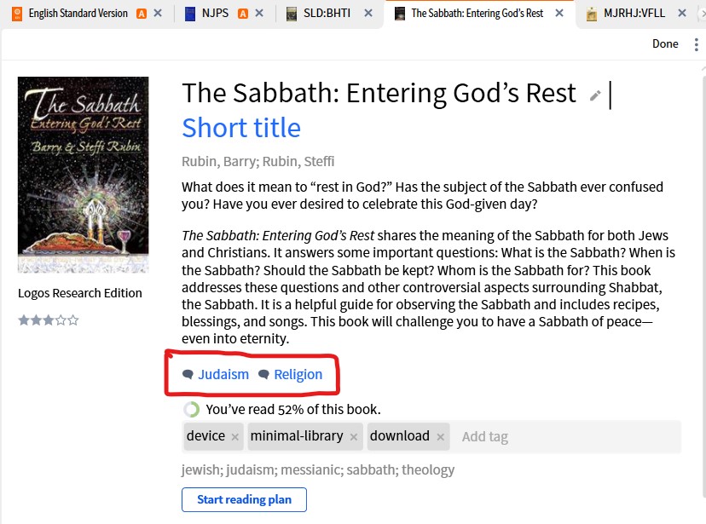Click the Done button
This screenshot has width=706, height=524.
tap(665, 43)
